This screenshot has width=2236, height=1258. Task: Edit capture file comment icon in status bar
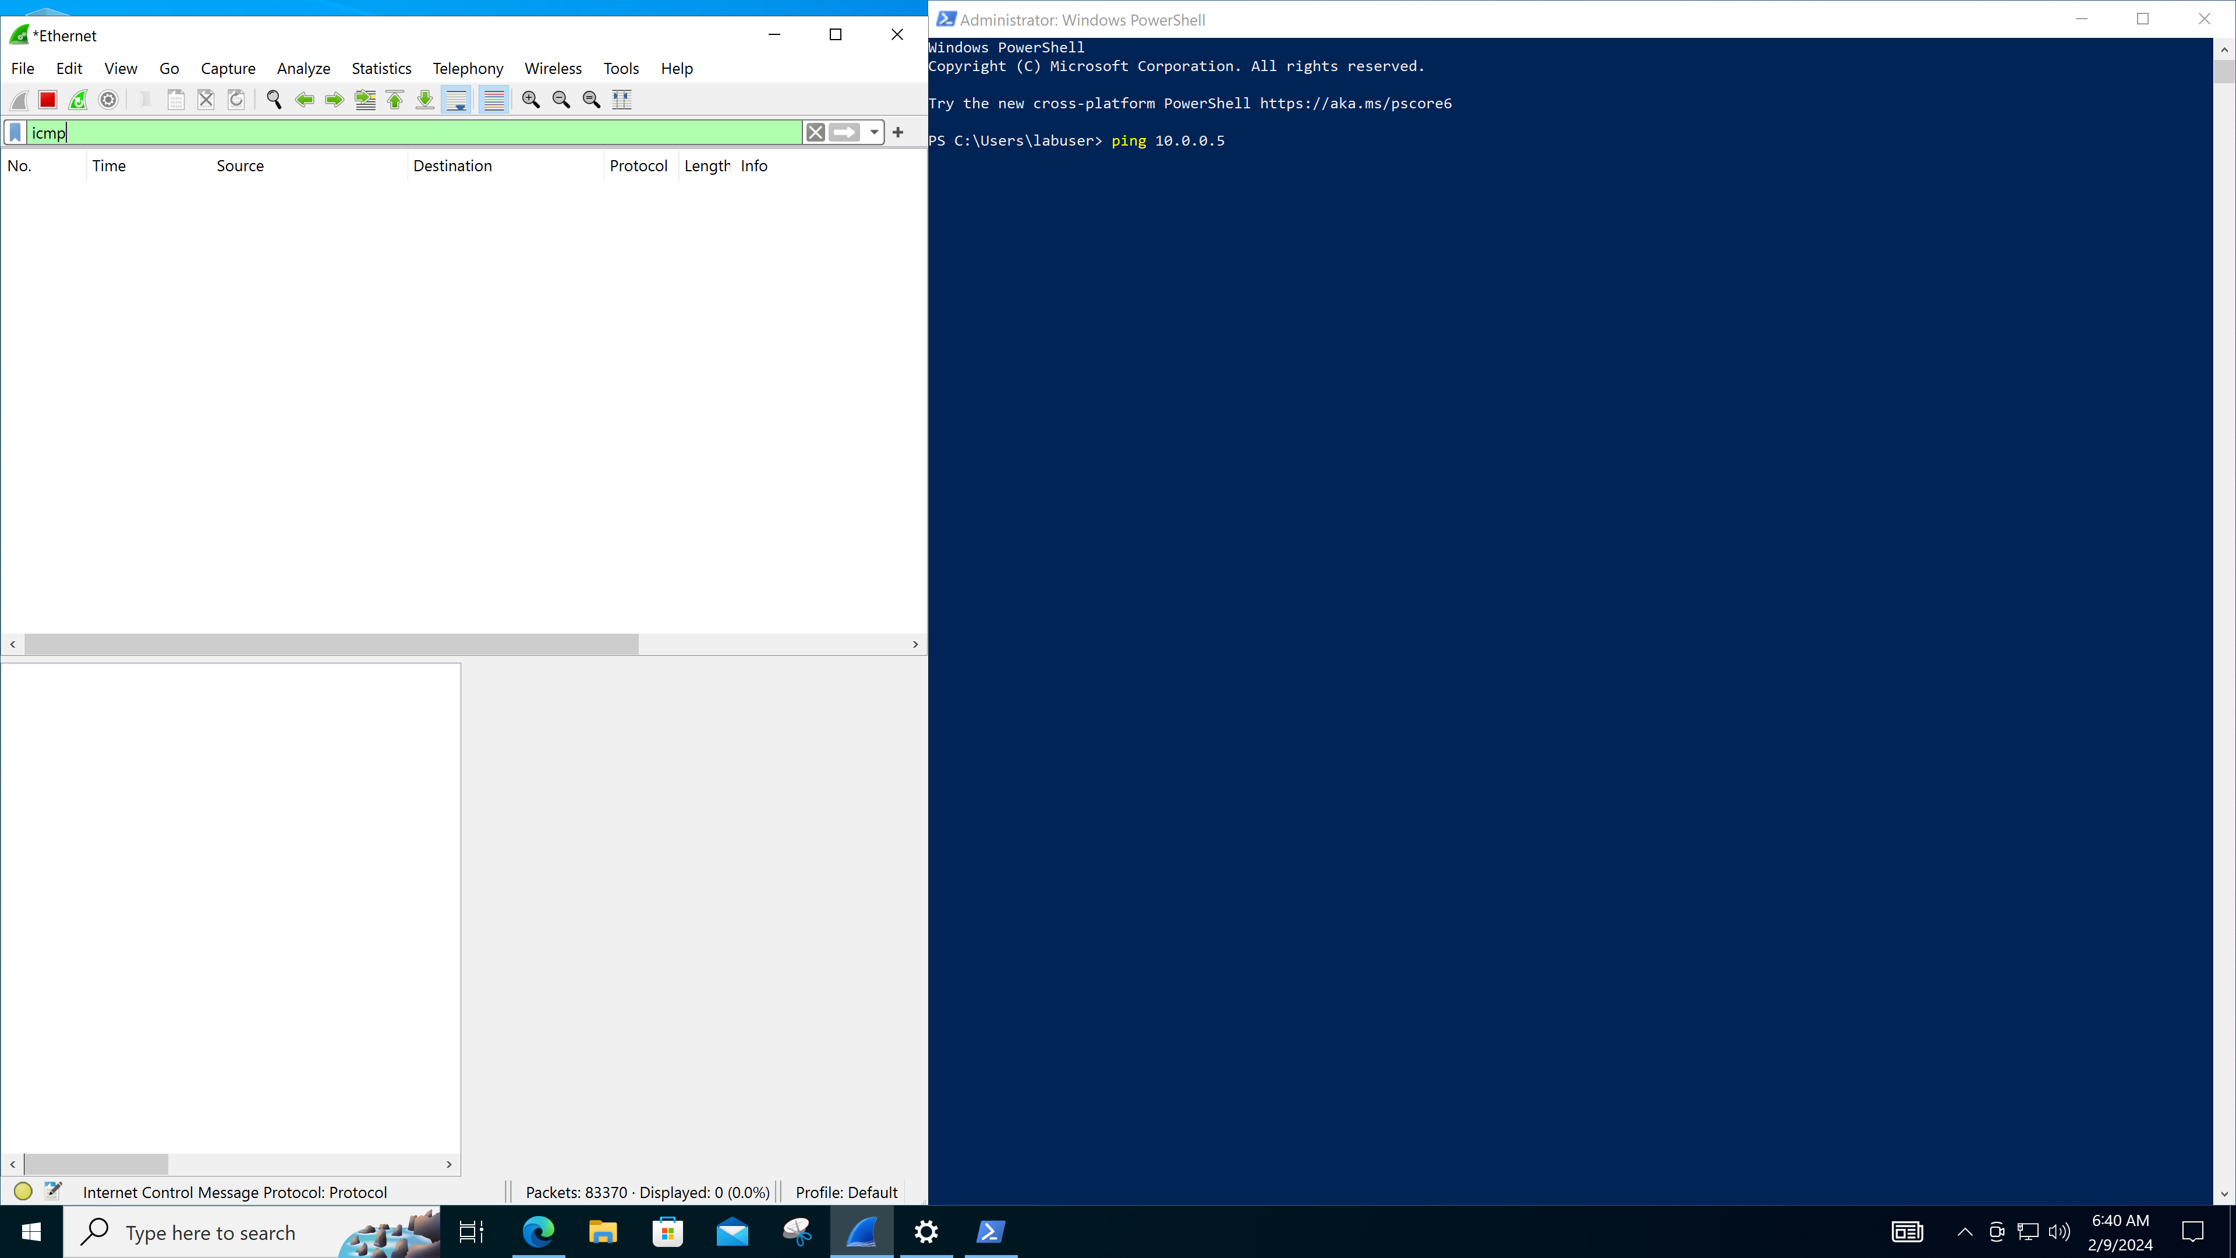coord(53,1191)
